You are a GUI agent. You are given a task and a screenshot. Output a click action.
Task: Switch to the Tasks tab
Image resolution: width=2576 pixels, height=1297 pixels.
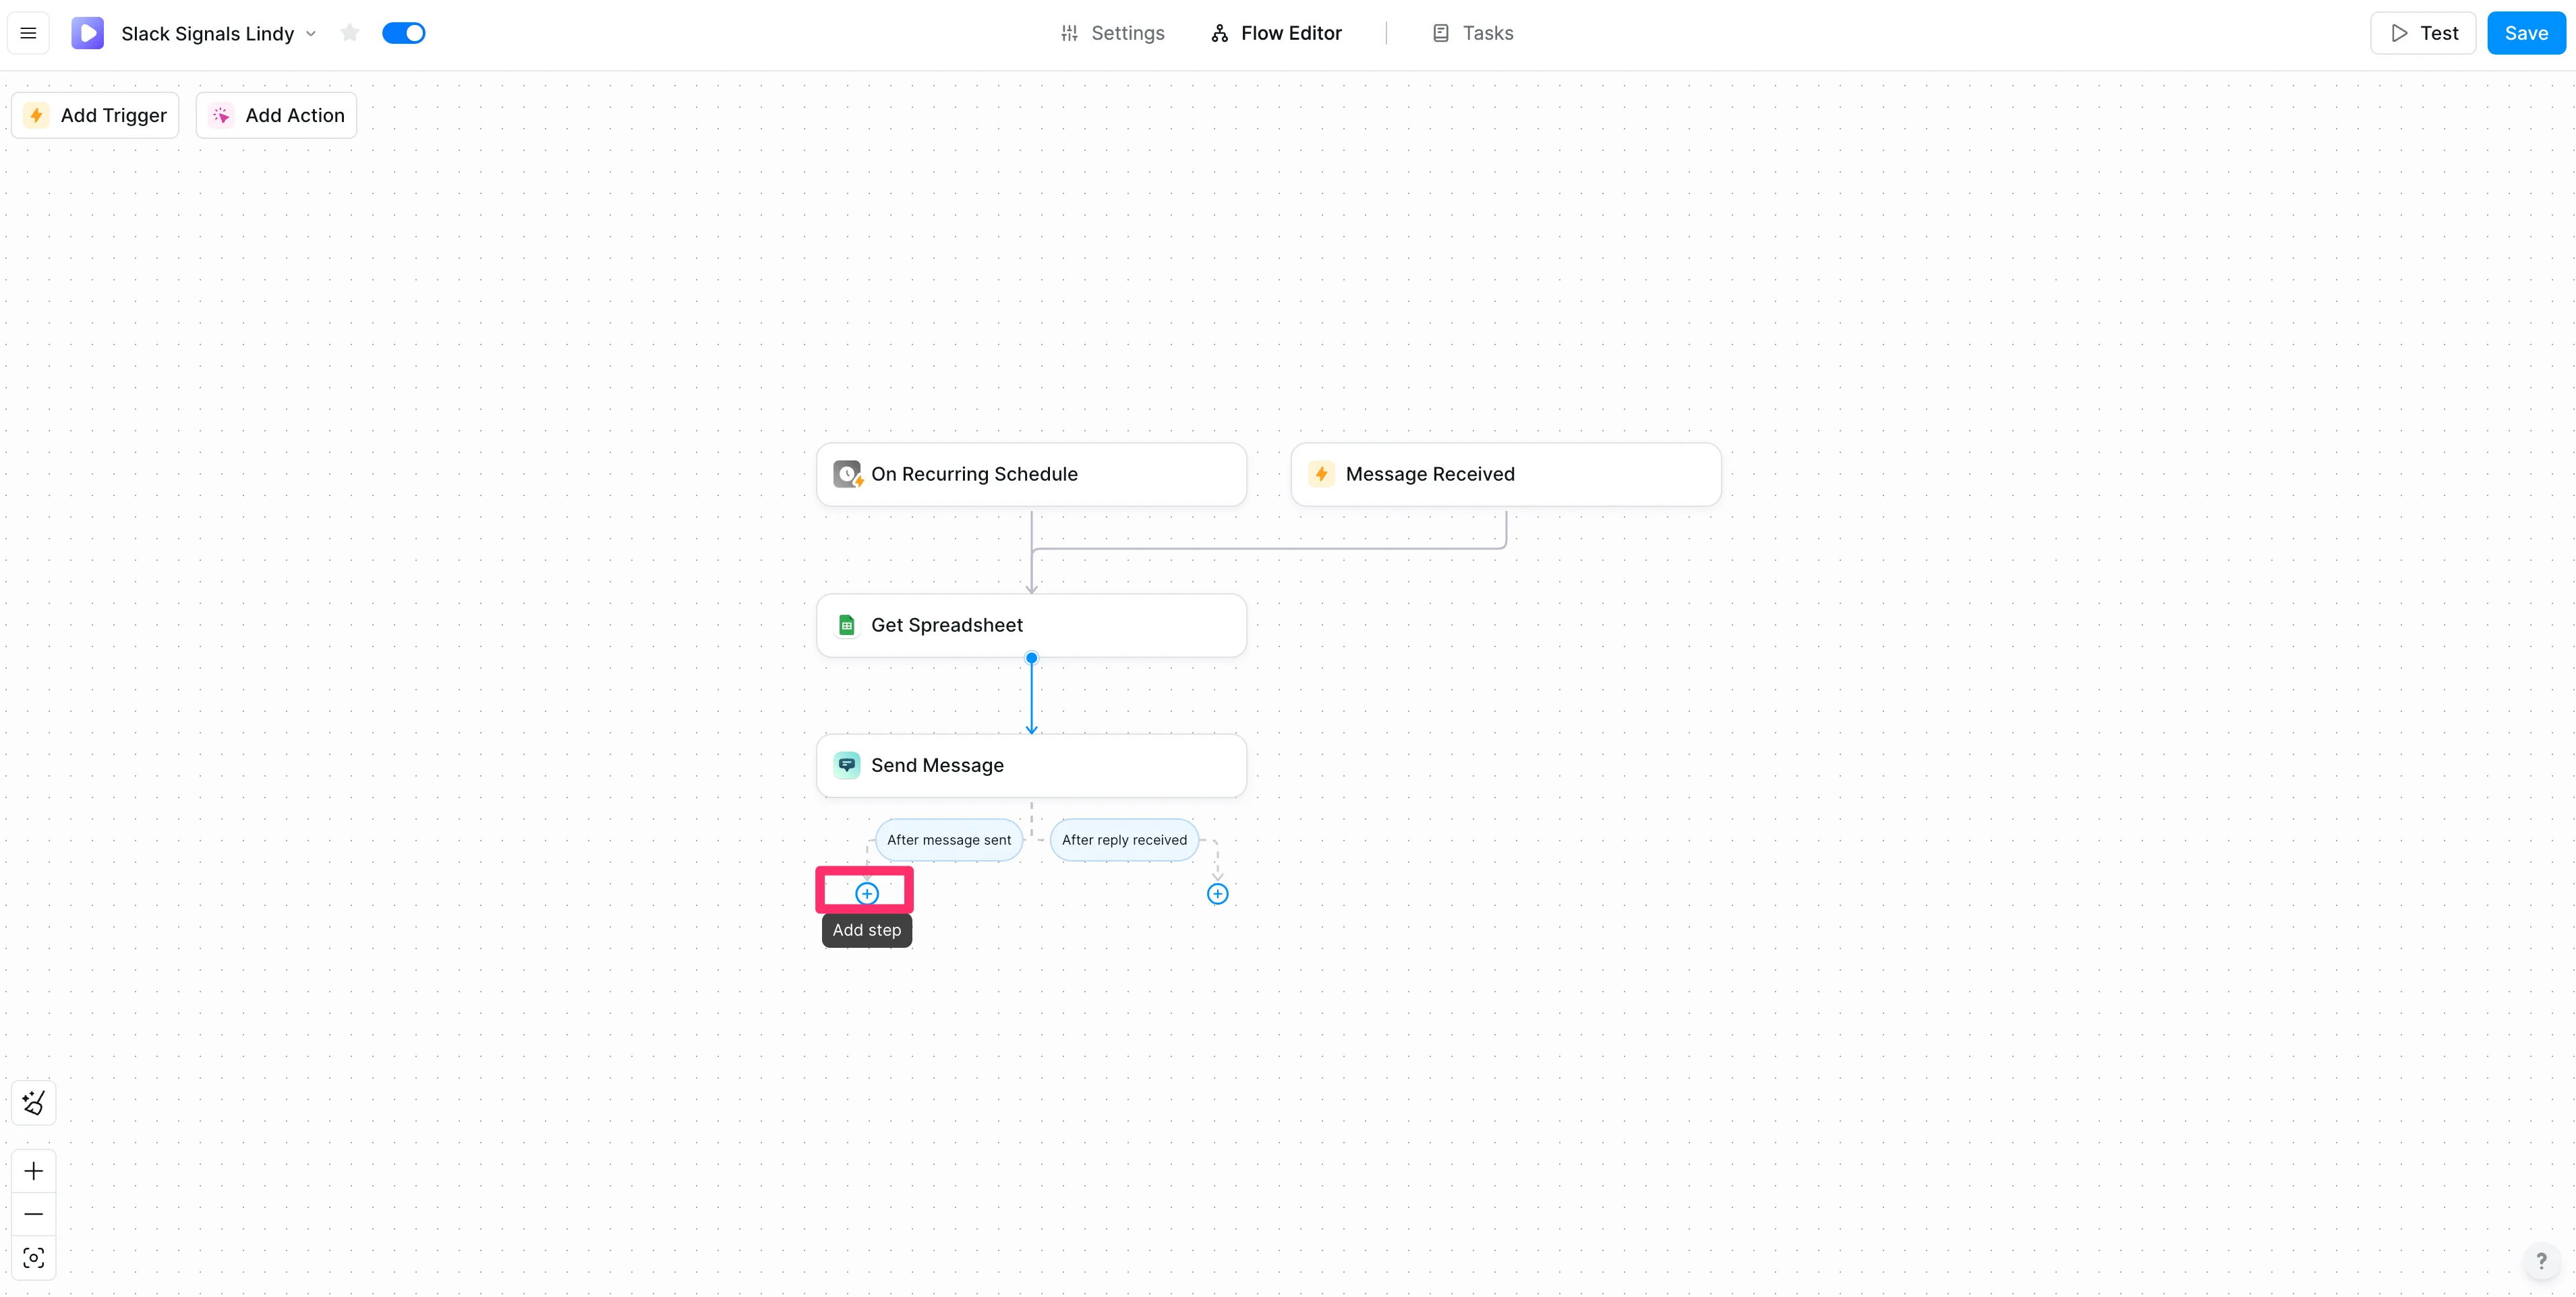pyautogui.click(x=1472, y=33)
